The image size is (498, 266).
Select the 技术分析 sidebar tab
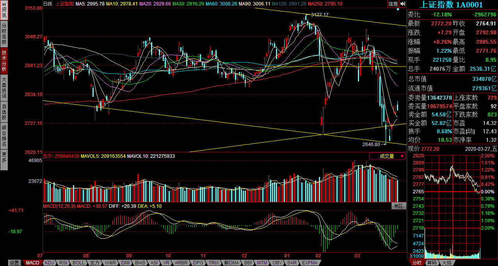click(4, 61)
